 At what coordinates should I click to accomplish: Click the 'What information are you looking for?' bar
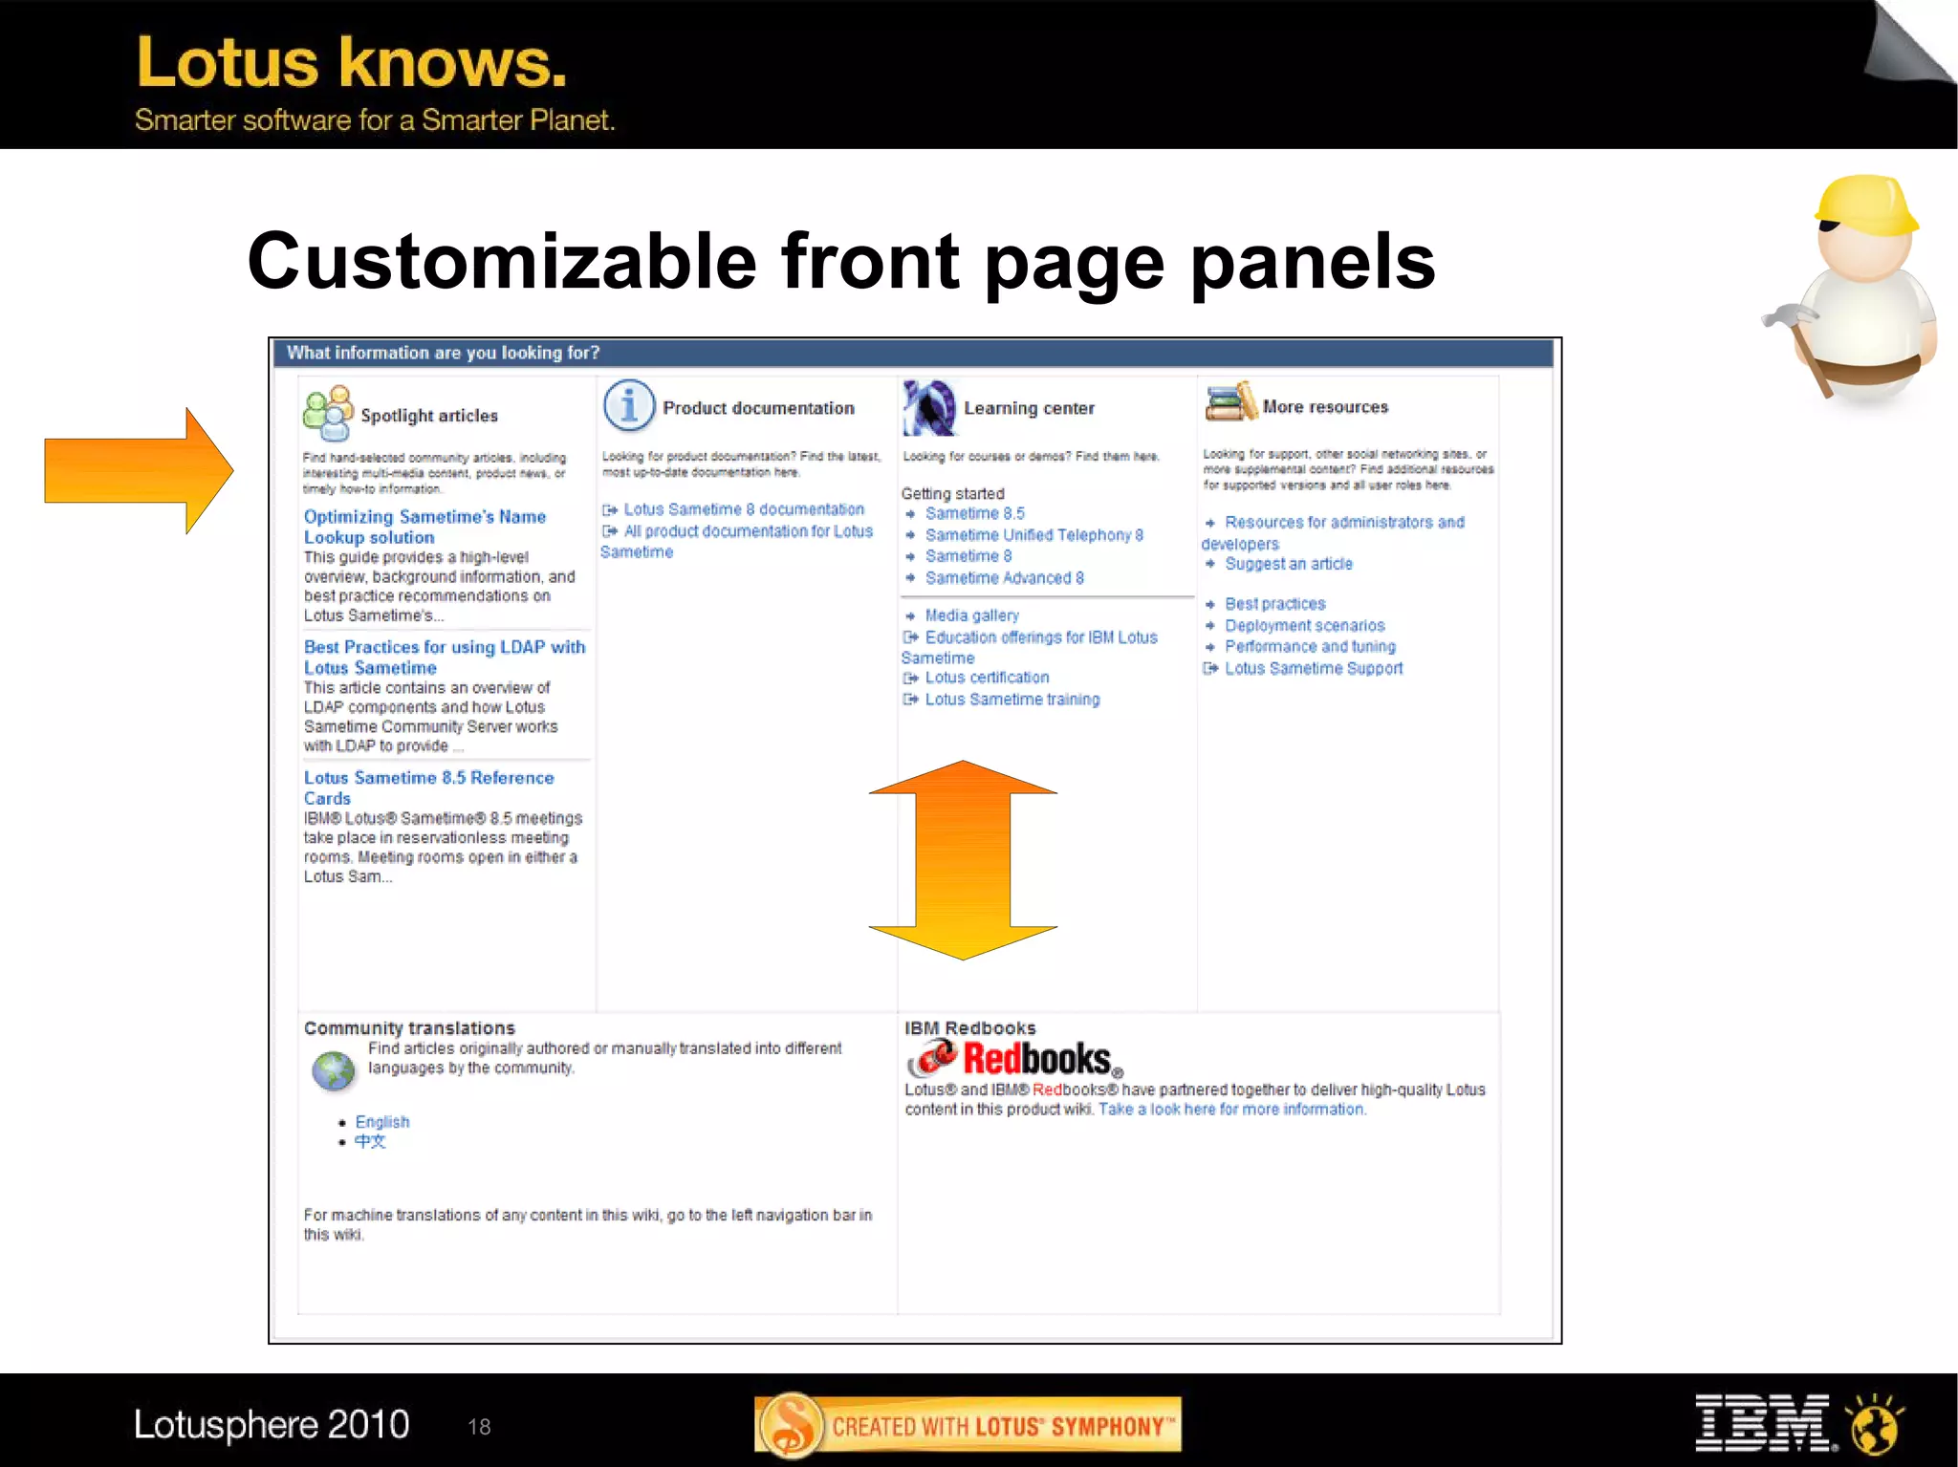pos(913,353)
